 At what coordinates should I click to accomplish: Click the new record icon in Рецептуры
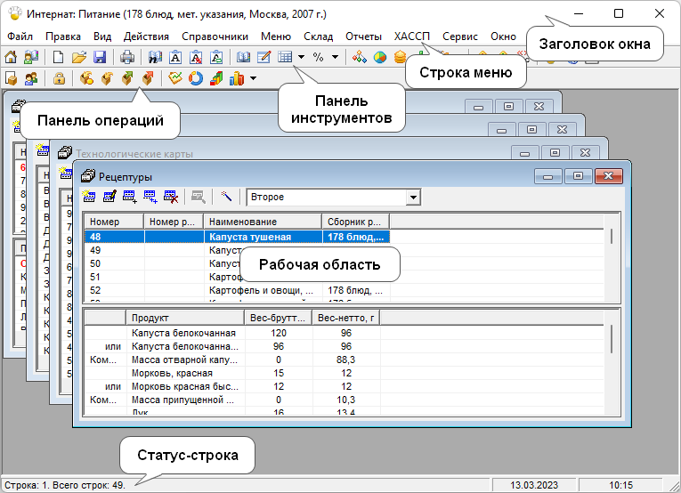89,197
